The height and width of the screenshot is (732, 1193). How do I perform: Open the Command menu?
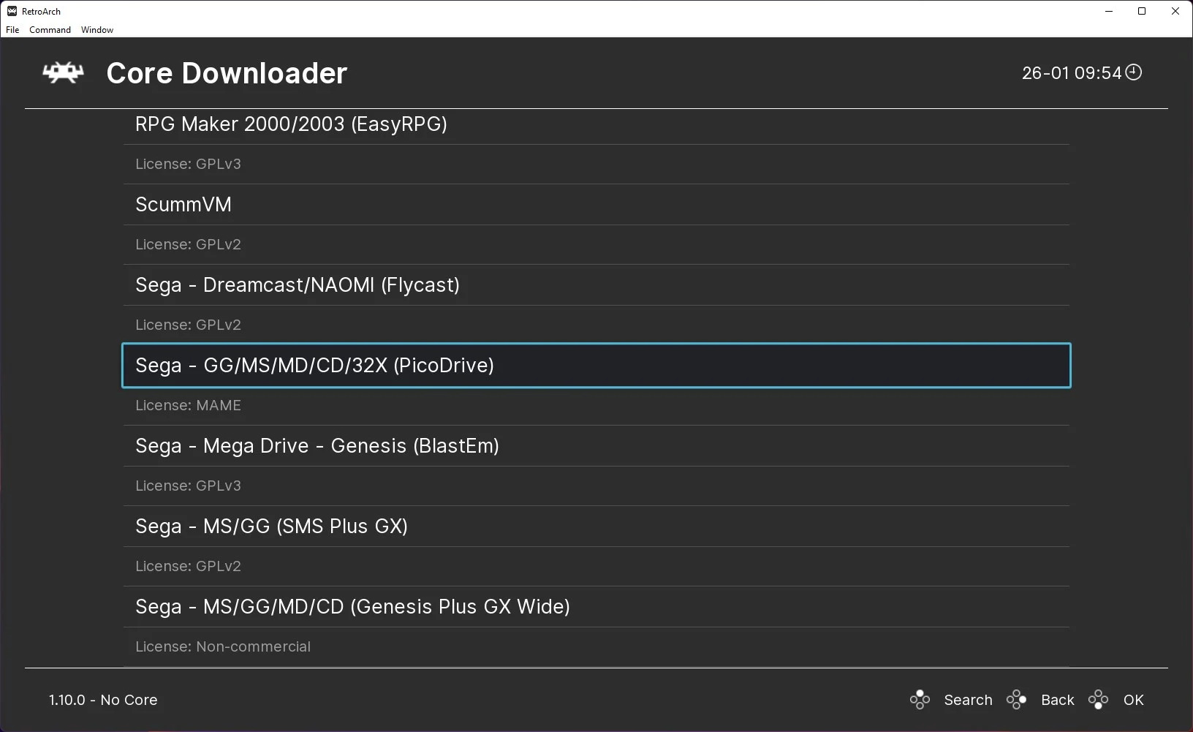50,30
